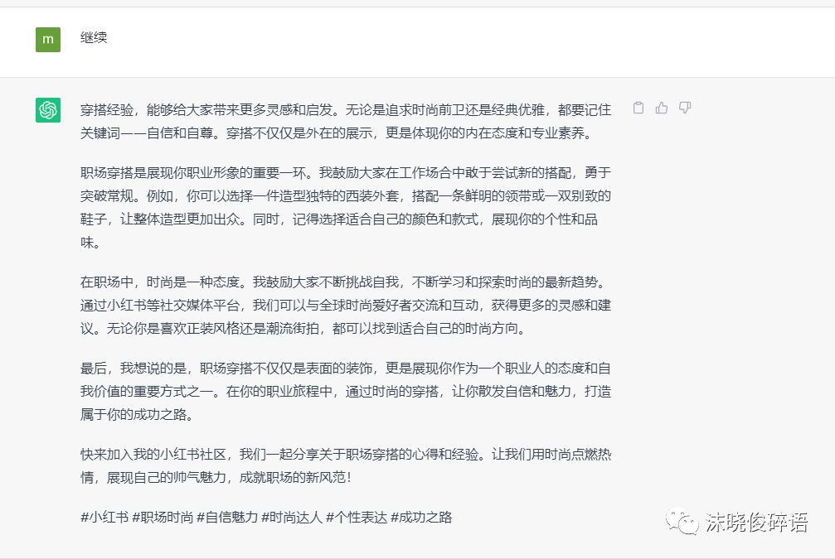Click the paragraph beginning 快来加入我的小红书社区
This screenshot has height=559, width=835.
(x=346, y=465)
